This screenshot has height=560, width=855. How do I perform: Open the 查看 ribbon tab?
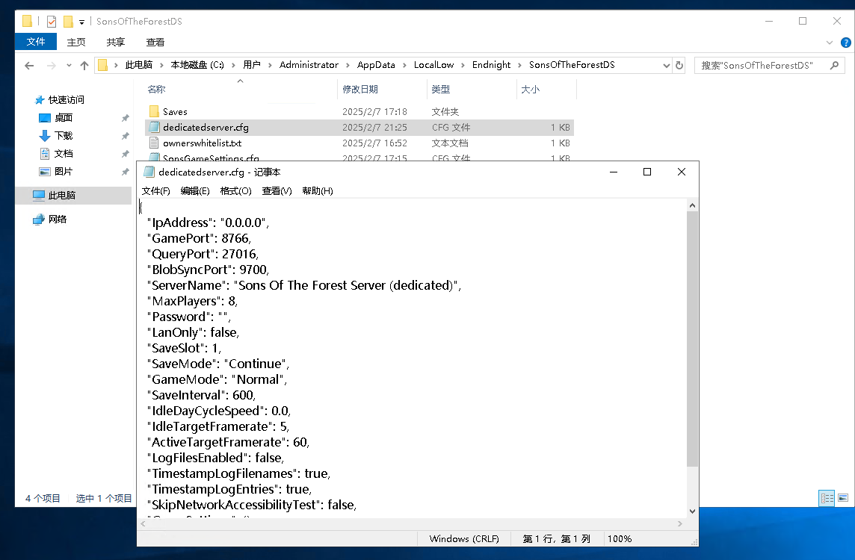[x=155, y=42]
